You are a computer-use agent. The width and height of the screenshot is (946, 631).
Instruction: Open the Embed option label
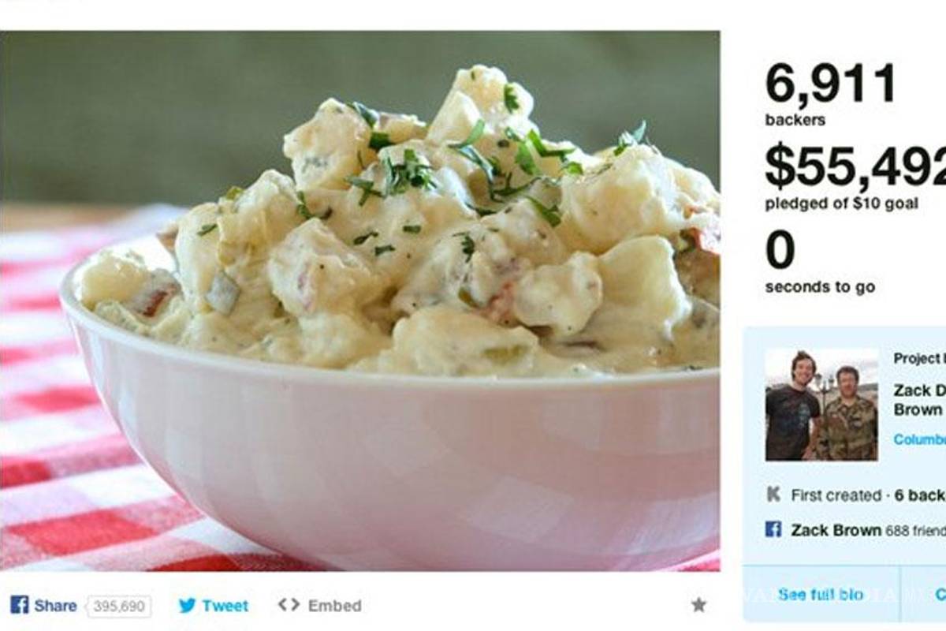[334, 606]
